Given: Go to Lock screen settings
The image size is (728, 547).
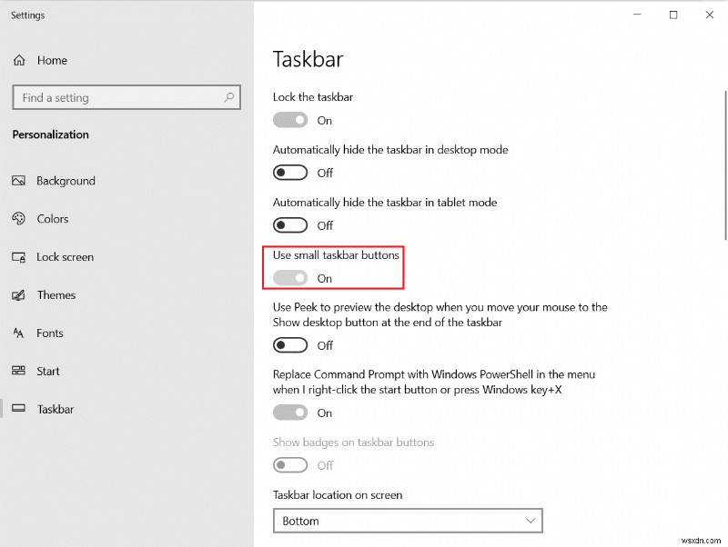Looking at the screenshot, I should [x=65, y=257].
